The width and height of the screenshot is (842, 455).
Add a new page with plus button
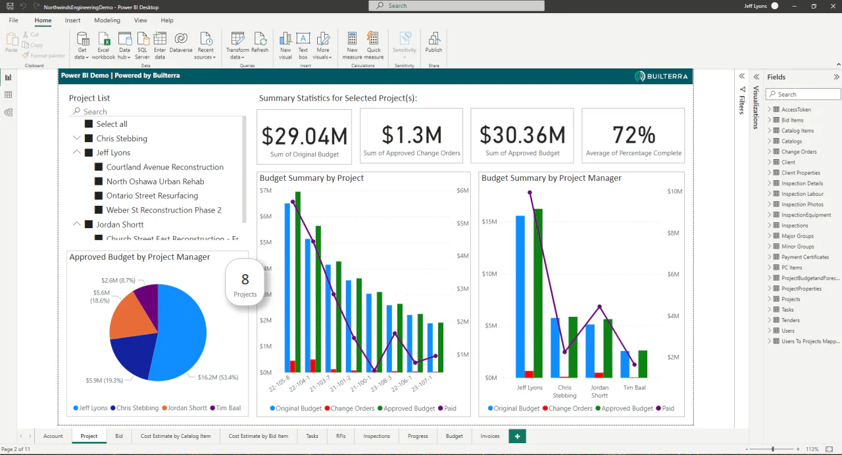pos(518,436)
